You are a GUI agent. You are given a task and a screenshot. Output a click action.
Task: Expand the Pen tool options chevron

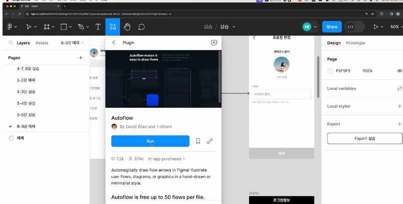click(x=87, y=27)
